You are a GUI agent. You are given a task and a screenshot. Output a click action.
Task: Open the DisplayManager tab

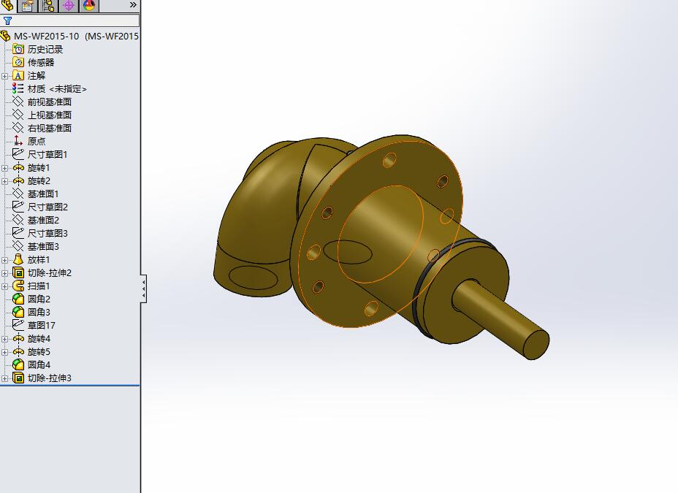click(x=89, y=5)
